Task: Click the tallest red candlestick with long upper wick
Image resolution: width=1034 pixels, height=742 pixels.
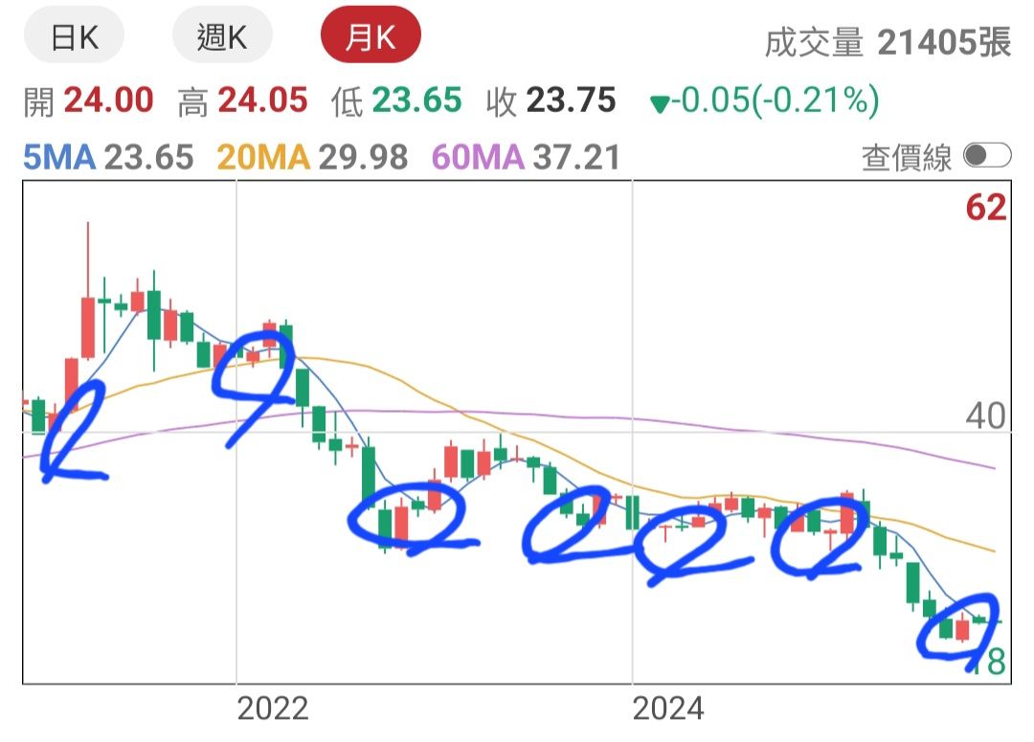Action: 88,327
